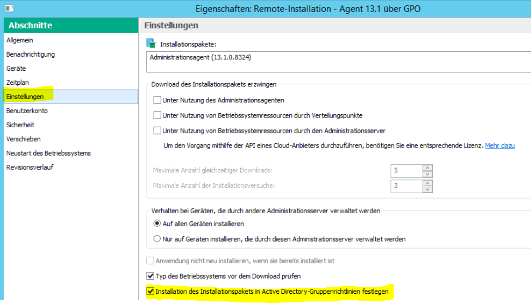This screenshot has height=303, width=531.
Task: Select the Geräte section
Action: click(16, 69)
